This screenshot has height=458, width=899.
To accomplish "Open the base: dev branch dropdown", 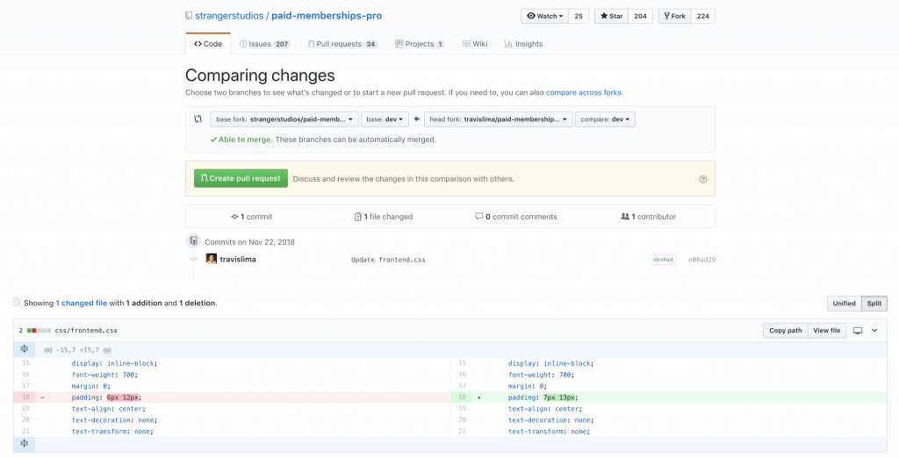I will point(385,119).
